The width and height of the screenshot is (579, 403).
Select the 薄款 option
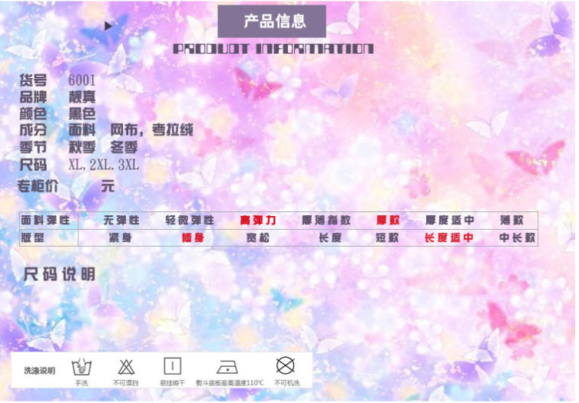[x=511, y=221]
